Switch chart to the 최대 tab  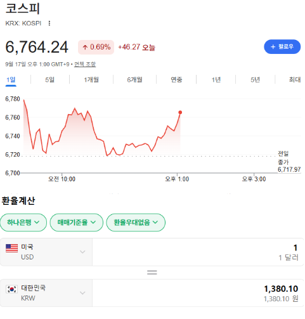tap(295, 80)
